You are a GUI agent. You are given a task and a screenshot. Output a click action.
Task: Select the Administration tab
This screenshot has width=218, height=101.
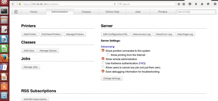tap(60, 12)
